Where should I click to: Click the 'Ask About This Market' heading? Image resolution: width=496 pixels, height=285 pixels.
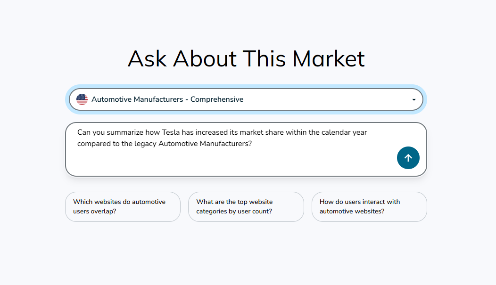coord(246,59)
